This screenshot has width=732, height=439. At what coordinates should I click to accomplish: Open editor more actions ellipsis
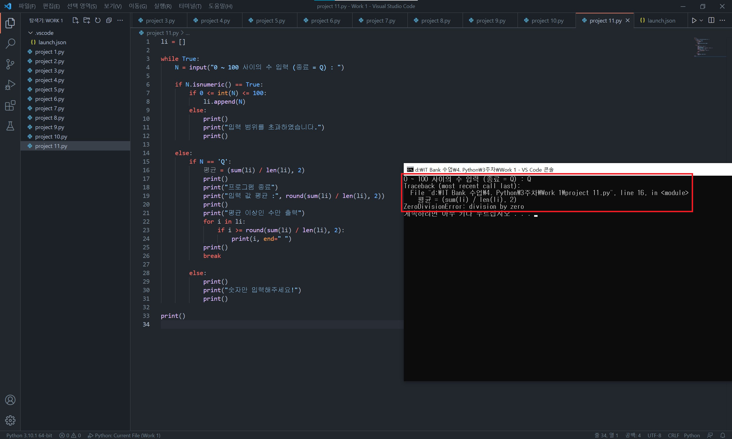point(722,20)
